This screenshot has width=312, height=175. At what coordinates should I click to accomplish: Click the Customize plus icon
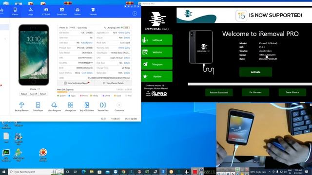pos(119,105)
